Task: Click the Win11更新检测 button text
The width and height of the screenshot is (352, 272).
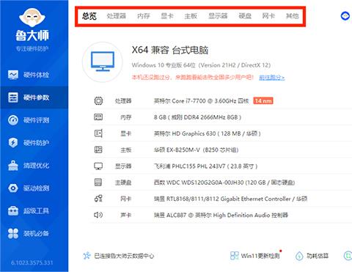Action: [x=260, y=256]
